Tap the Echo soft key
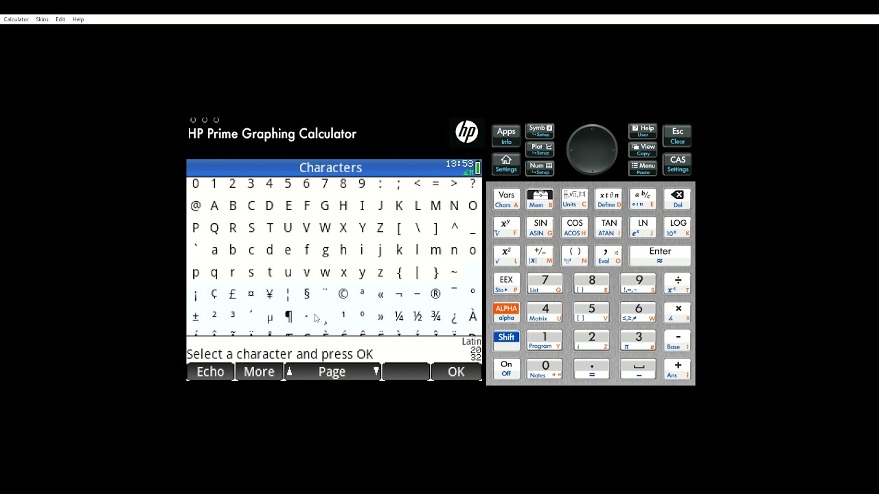Screen dimensions: 879x494 pos(210,371)
